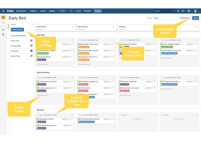Click Create Issue under Onsite Survey

pos(43,64)
